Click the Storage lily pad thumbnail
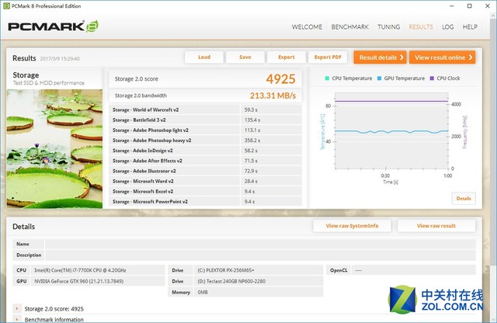This screenshot has width=497, height=323. point(54,148)
